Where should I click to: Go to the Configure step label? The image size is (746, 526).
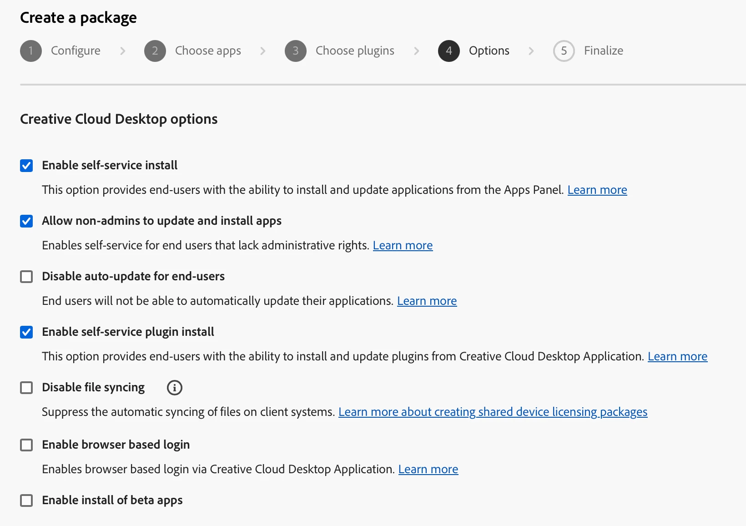coord(76,51)
